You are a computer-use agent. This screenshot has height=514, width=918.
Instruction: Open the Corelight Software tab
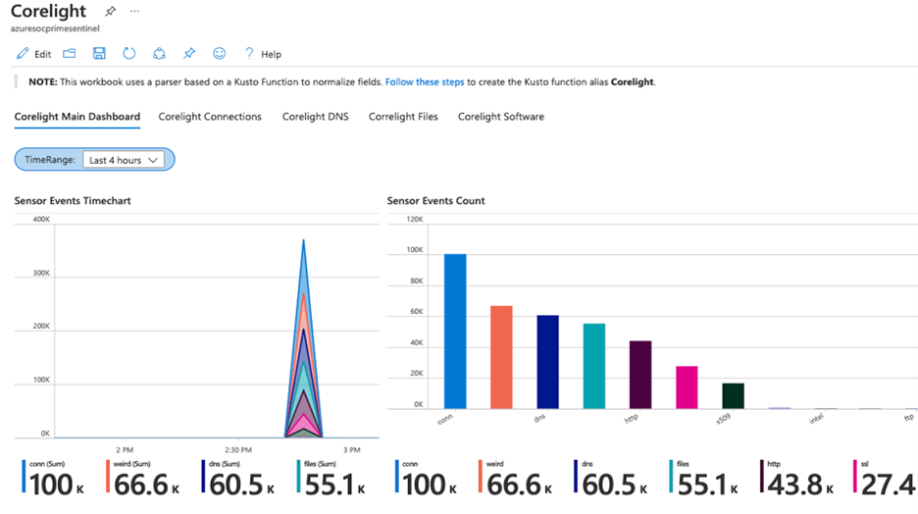[501, 117]
